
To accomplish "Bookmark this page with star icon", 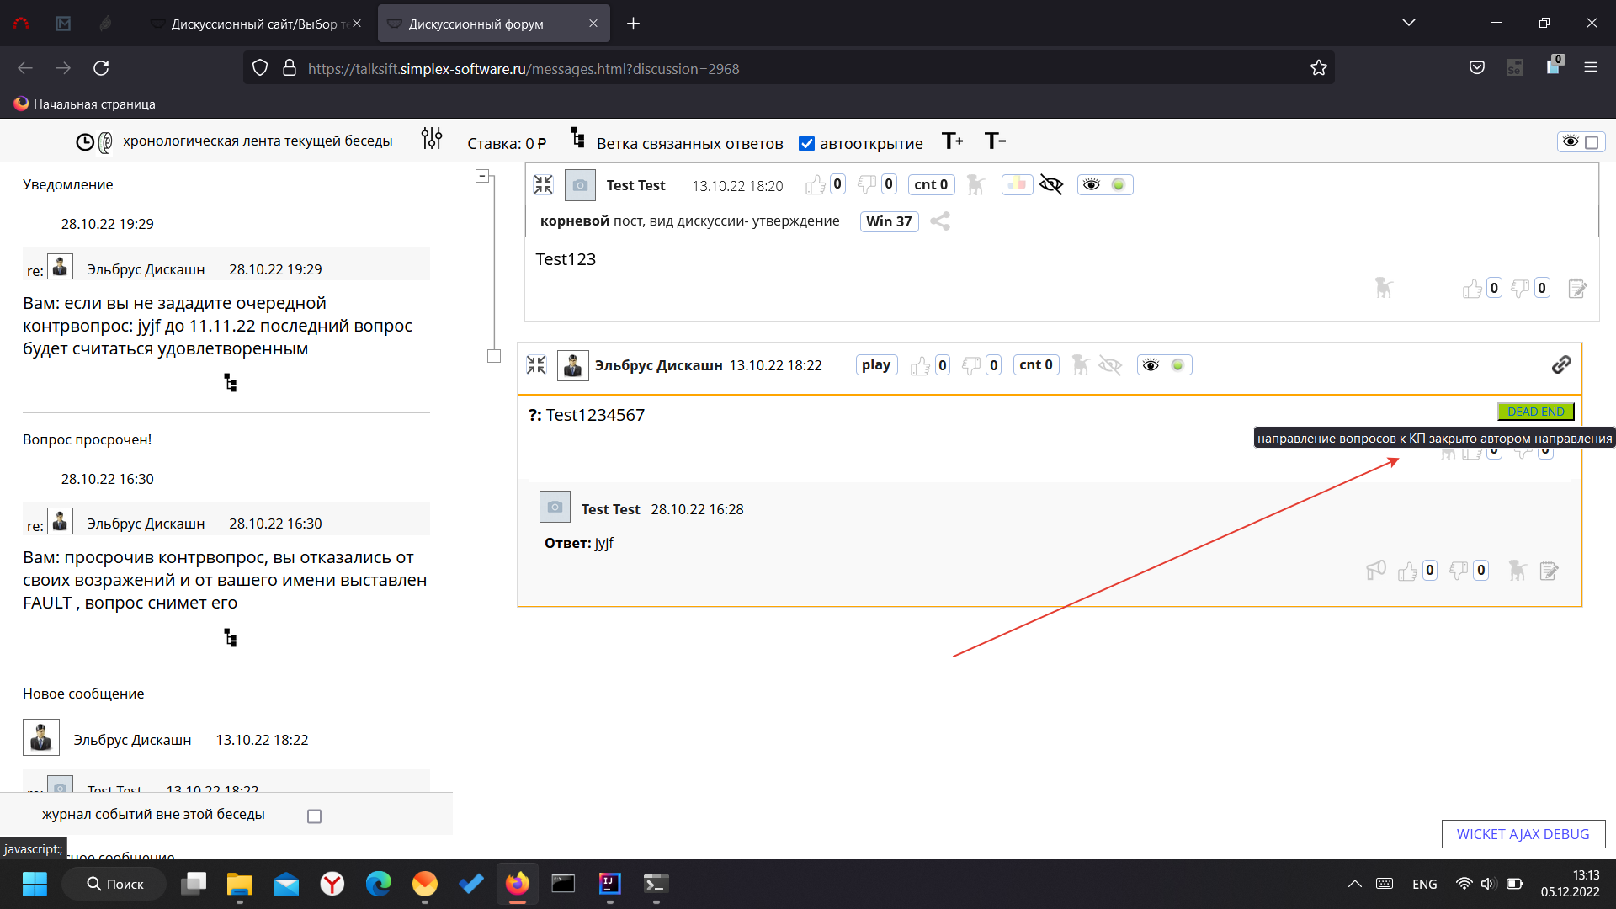I will tap(1318, 68).
